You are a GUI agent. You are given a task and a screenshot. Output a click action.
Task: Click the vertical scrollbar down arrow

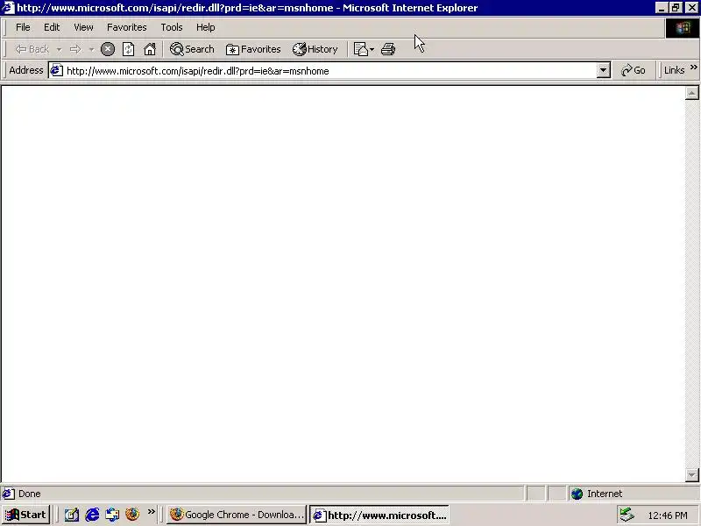tap(691, 474)
